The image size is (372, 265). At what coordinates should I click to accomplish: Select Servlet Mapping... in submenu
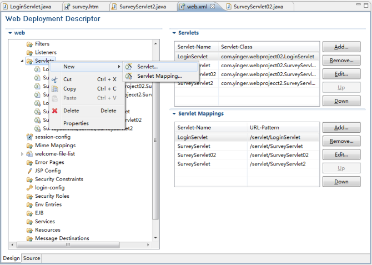click(x=160, y=76)
